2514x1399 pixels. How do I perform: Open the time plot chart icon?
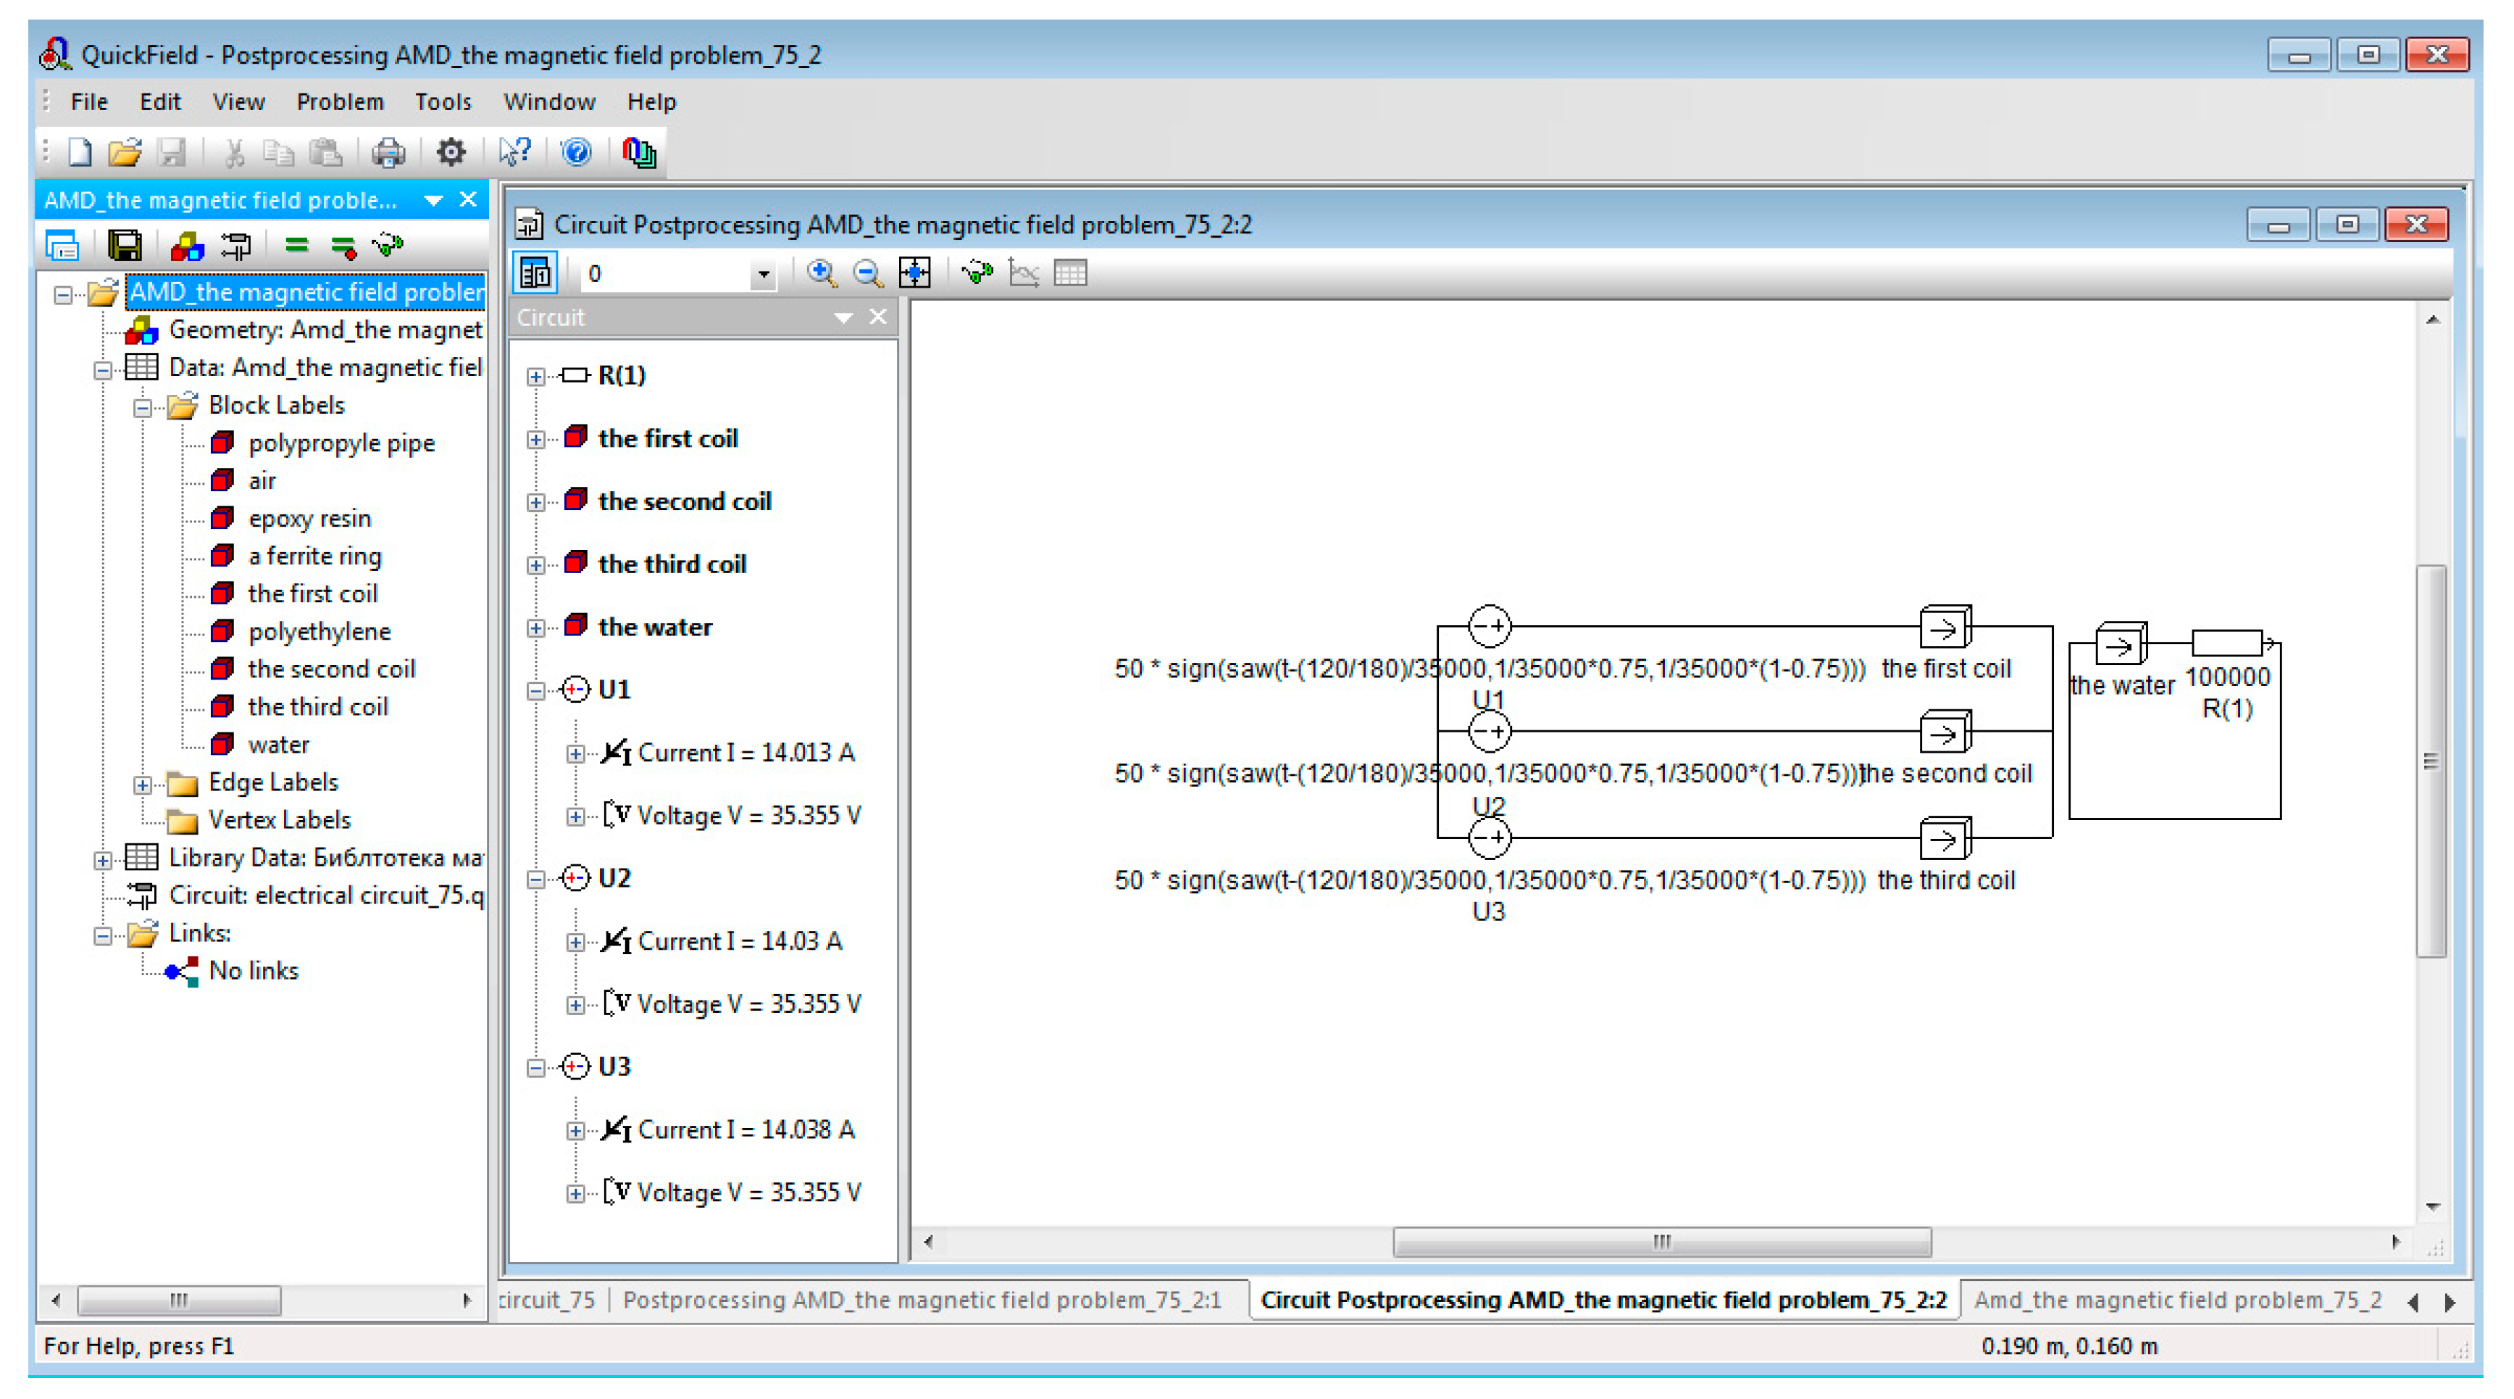(x=1023, y=273)
